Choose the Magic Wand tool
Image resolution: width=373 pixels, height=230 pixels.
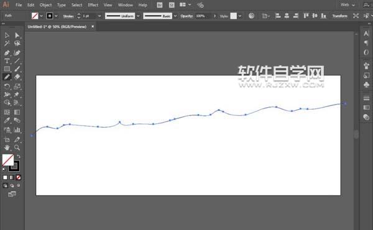(x=7, y=43)
